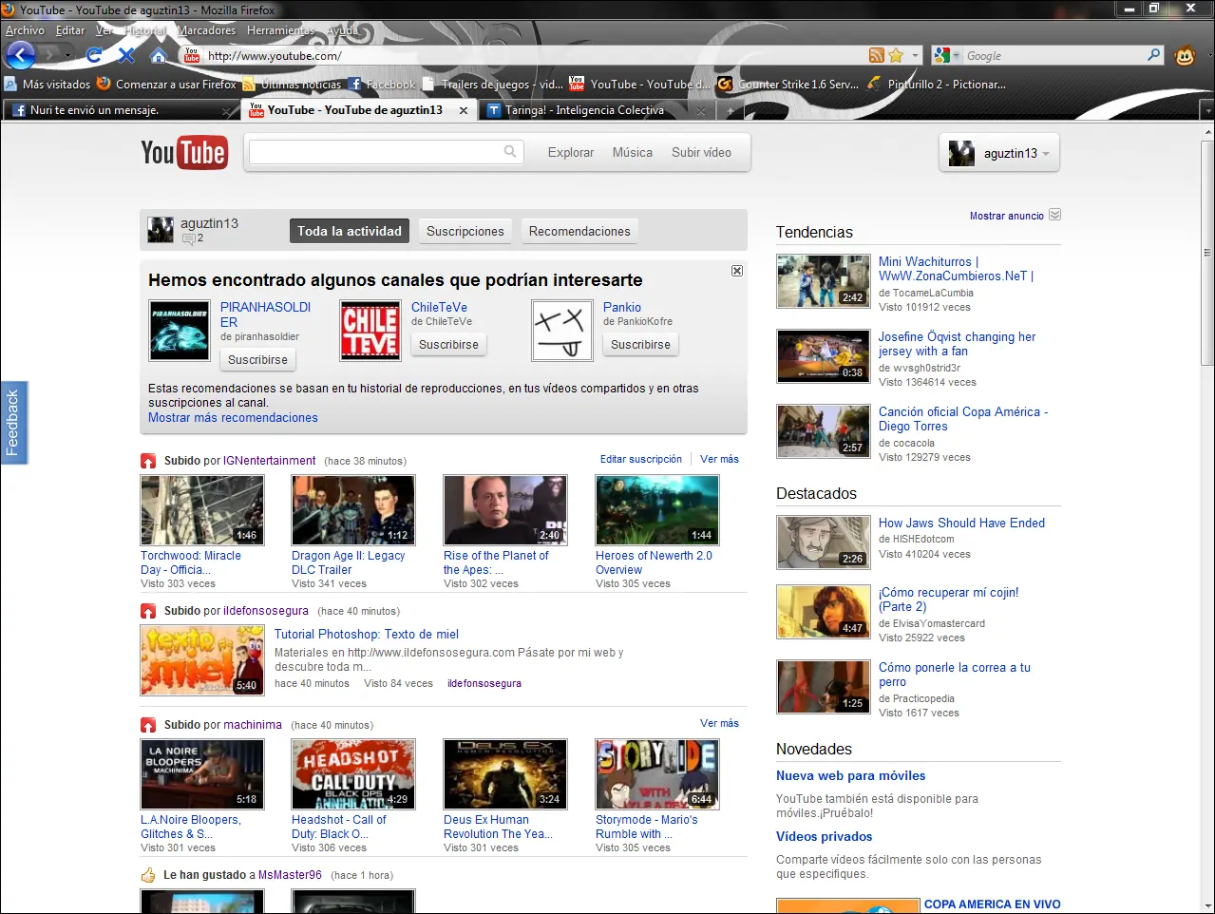Image resolution: width=1215 pixels, height=914 pixels.
Task: Open the ChileTeVe channel logo
Action: pyautogui.click(x=370, y=331)
